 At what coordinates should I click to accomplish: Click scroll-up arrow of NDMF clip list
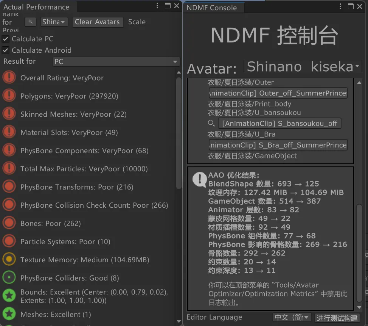(x=359, y=83)
